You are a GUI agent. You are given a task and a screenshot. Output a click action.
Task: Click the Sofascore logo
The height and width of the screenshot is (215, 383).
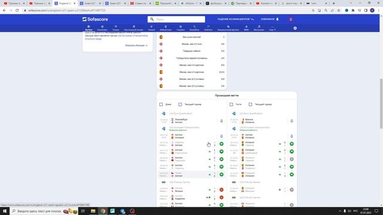pyautogui.click(x=95, y=19)
